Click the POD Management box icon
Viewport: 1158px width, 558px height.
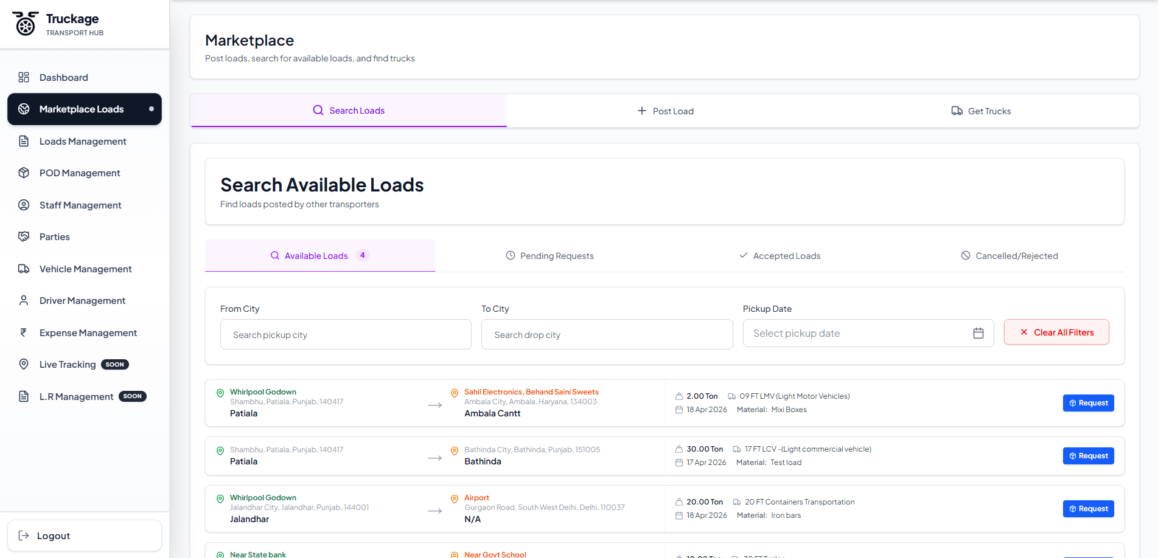point(24,173)
